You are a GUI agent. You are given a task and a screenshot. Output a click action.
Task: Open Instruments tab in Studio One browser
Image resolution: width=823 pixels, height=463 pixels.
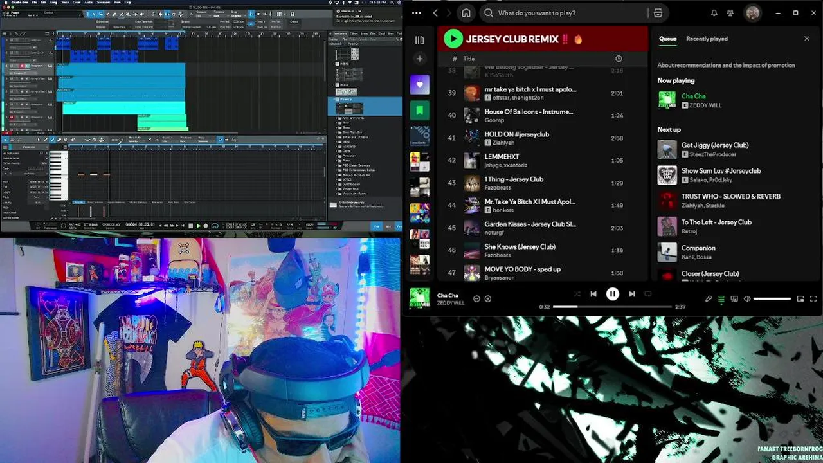341,33
